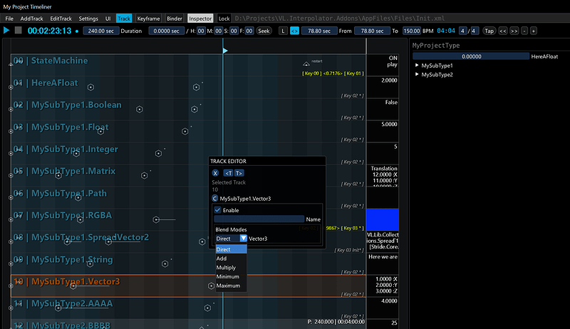Toggle the Lock button
570x329 pixels.
click(224, 18)
